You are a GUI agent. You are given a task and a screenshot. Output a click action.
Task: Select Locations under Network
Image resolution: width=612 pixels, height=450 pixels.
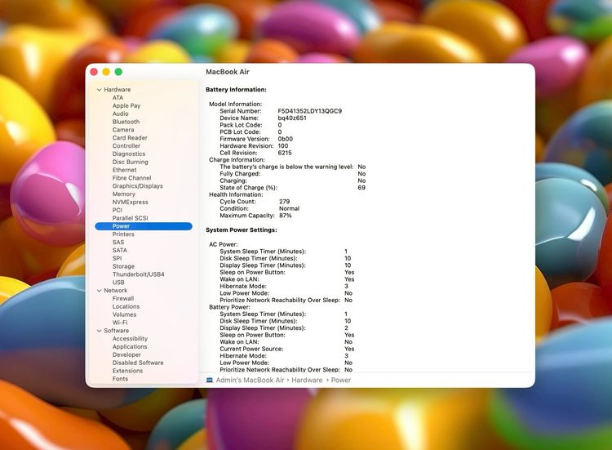click(x=126, y=306)
